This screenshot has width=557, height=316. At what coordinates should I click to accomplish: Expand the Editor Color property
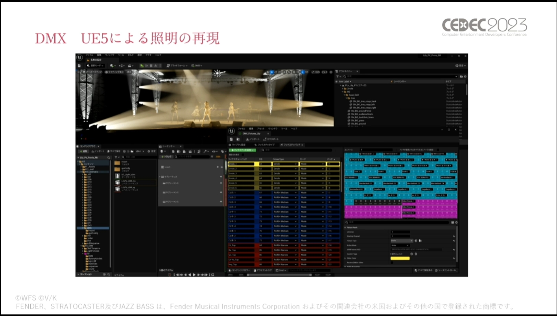tap(345, 258)
